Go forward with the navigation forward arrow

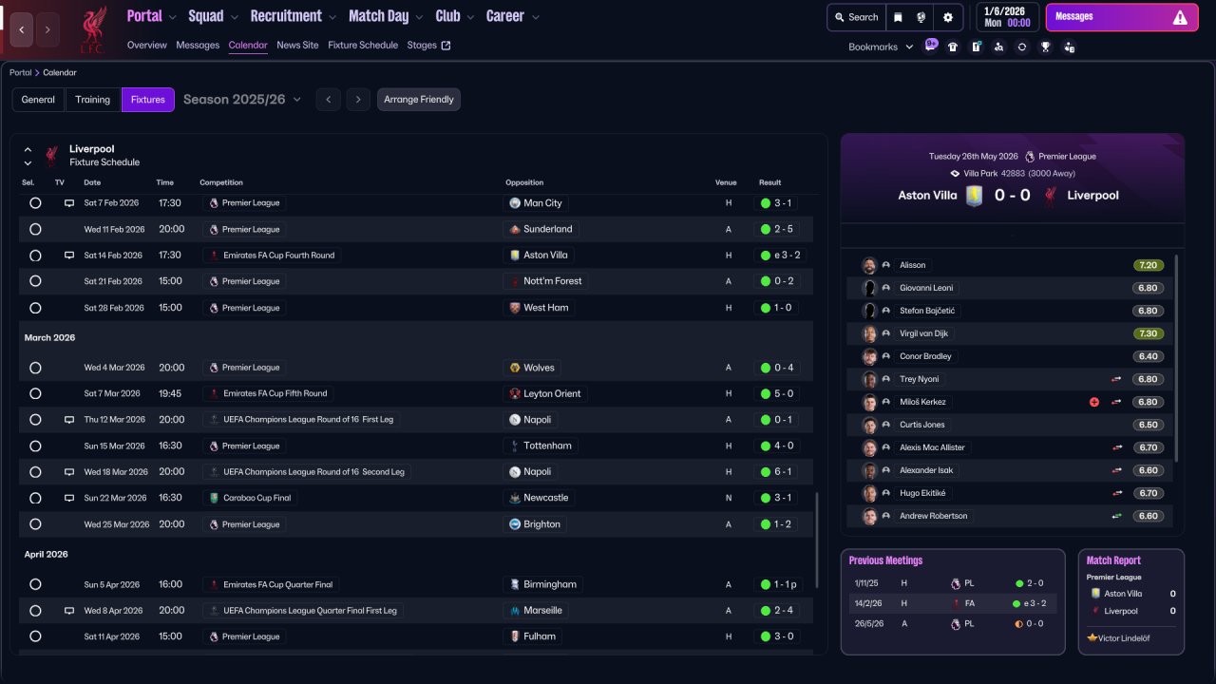coord(47,29)
